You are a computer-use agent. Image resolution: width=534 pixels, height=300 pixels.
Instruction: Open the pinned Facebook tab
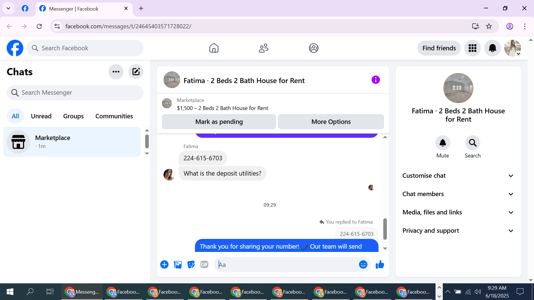pos(25,8)
